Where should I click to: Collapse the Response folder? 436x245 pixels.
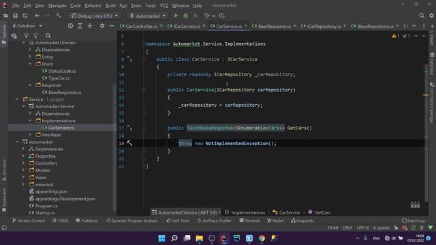pyautogui.click(x=30, y=85)
